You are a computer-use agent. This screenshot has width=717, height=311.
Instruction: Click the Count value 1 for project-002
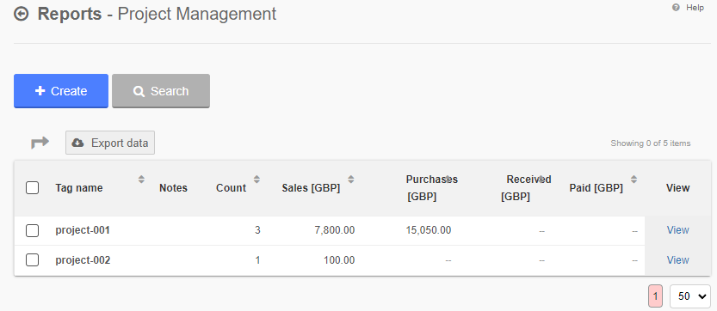click(x=257, y=260)
